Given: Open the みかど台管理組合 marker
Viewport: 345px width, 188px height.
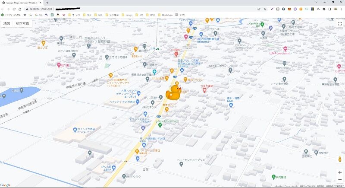Looking at the screenshot, I should pyautogui.click(x=74, y=55).
